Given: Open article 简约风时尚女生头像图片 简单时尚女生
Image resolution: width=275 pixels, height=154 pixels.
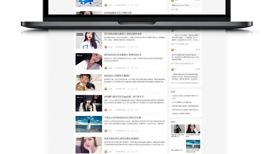Looking at the screenshot, I should [123, 55].
